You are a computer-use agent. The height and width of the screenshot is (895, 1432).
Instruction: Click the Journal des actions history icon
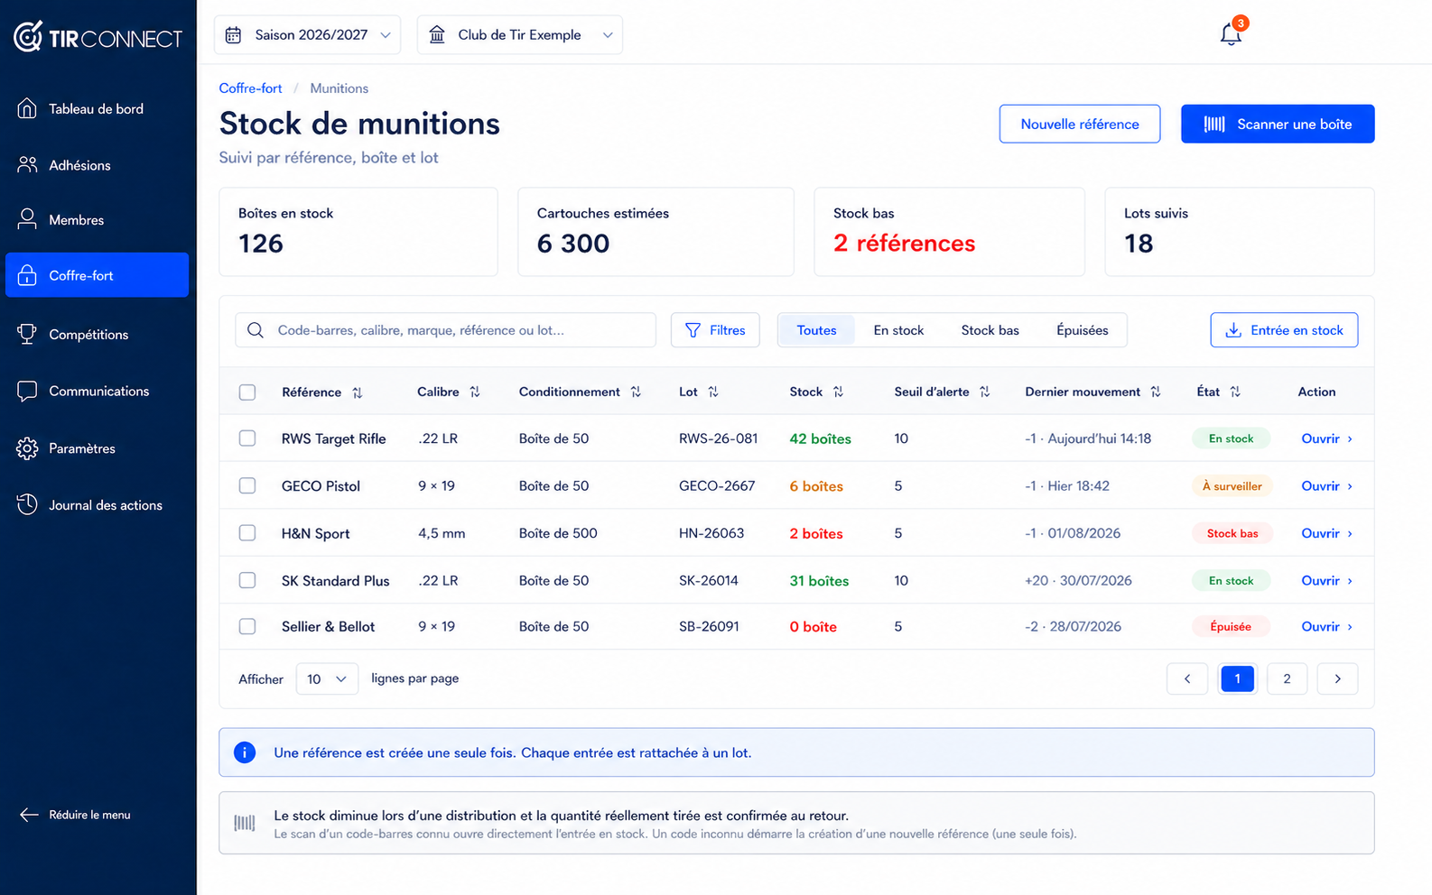point(27,504)
